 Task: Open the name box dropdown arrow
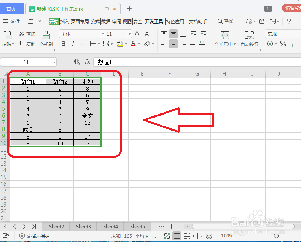pyautogui.click(x=54, y=62)
